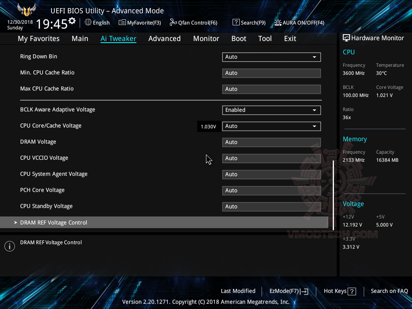Image resolution: width=412 pixels, height=309 pixels.
Task: Open the Boot menu
Action: (239, 38)
